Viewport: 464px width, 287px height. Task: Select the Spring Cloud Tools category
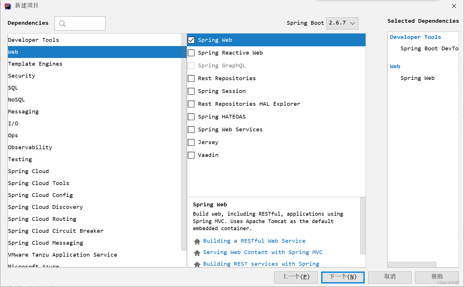(94, 183)
